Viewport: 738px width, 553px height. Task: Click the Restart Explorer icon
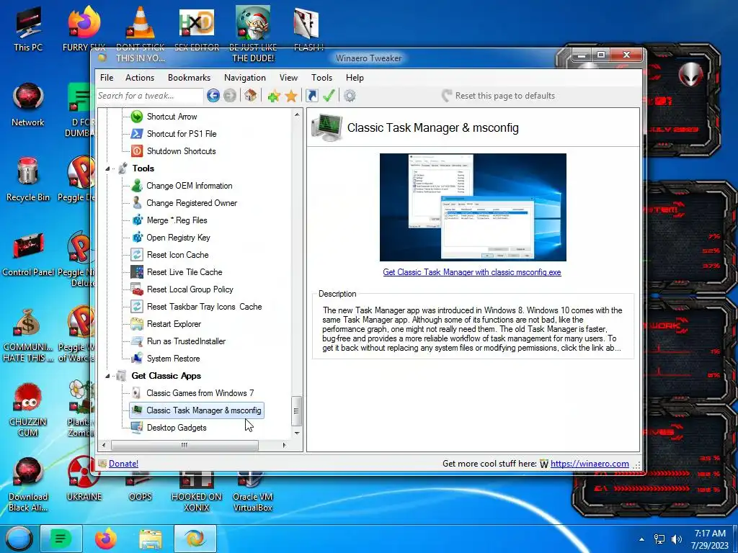coord(136,324)
